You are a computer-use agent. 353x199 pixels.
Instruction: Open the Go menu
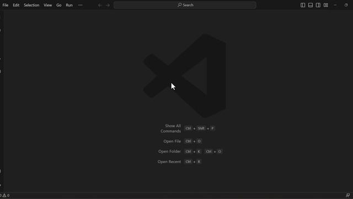(x=59, y=5)
